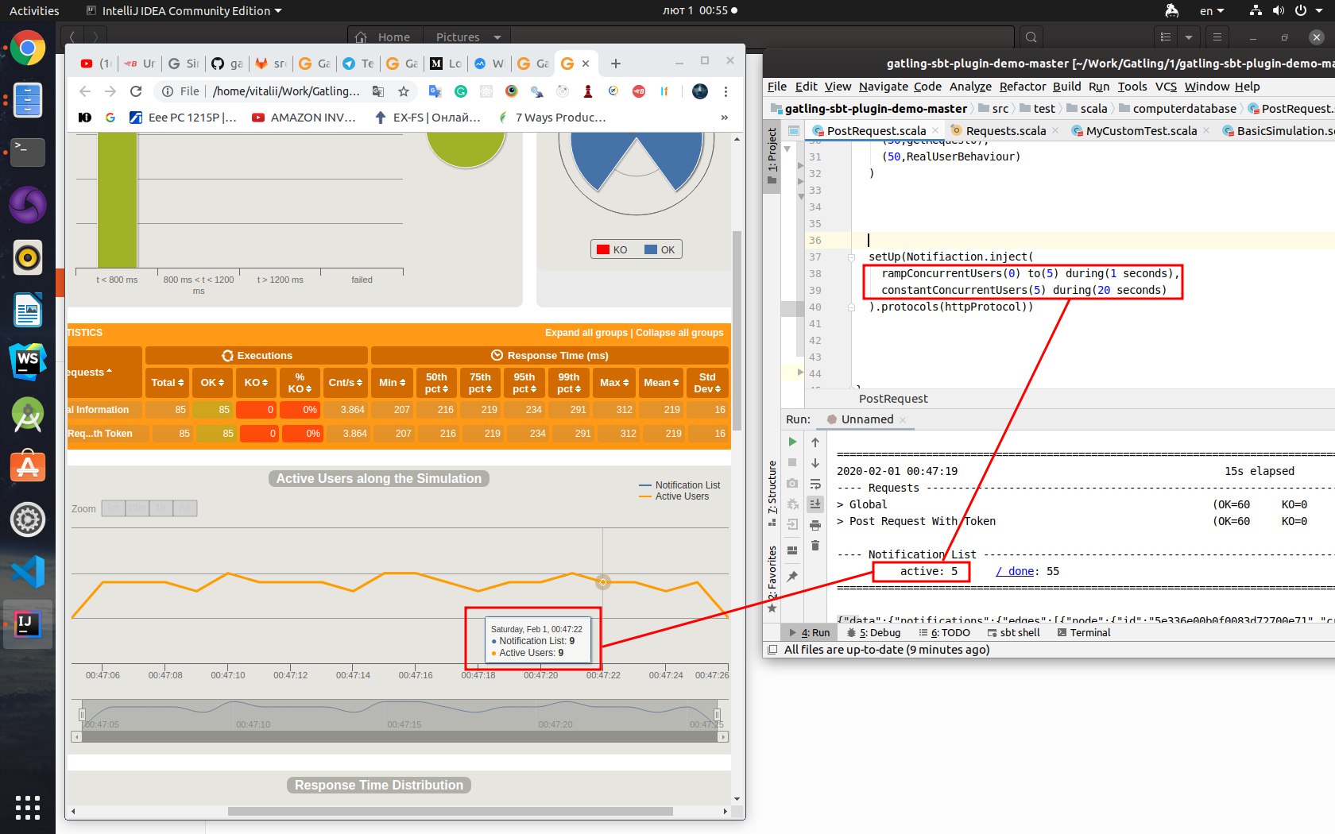1335x834 pixels.
Task: Open Android Studio from the dock
Action: click(27, 415)
